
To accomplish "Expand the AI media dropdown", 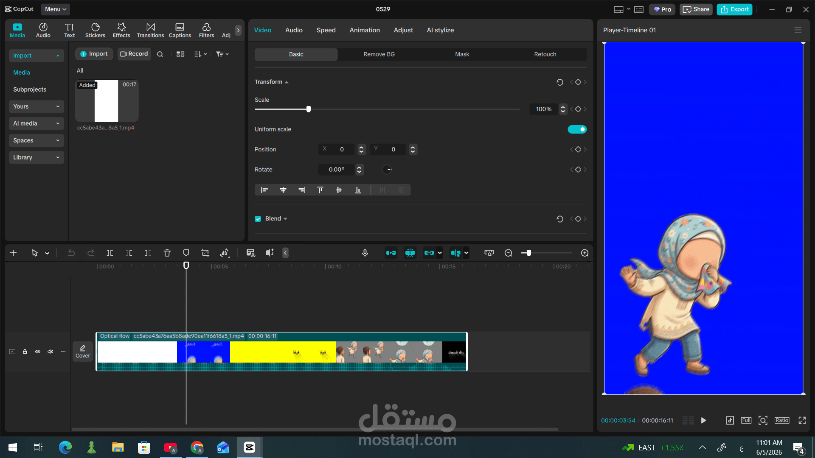I will pyautogui.click(x=37, y=123).
